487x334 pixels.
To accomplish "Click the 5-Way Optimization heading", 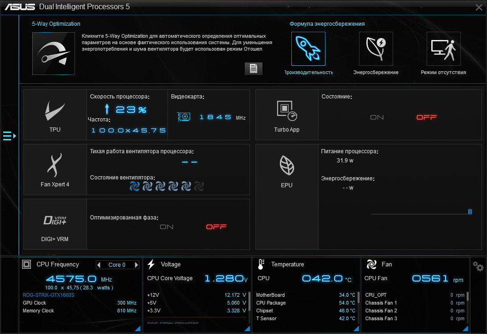I will coord(56,23).
